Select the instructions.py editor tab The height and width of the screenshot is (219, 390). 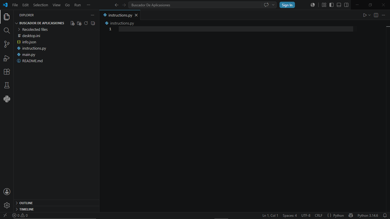[120, 15]
